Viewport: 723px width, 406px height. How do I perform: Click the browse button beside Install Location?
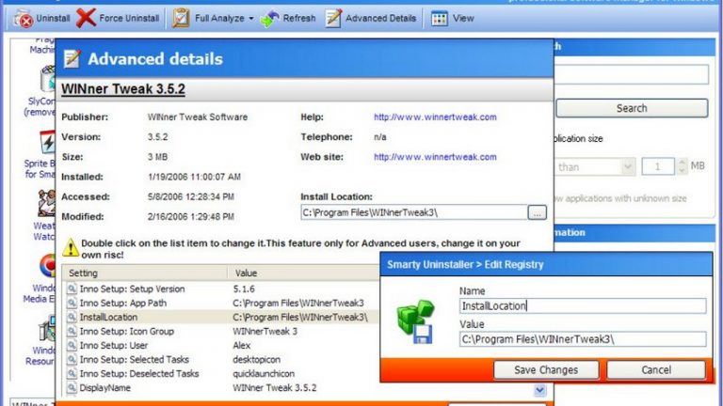pyautogui.click(x=537, y=212)
